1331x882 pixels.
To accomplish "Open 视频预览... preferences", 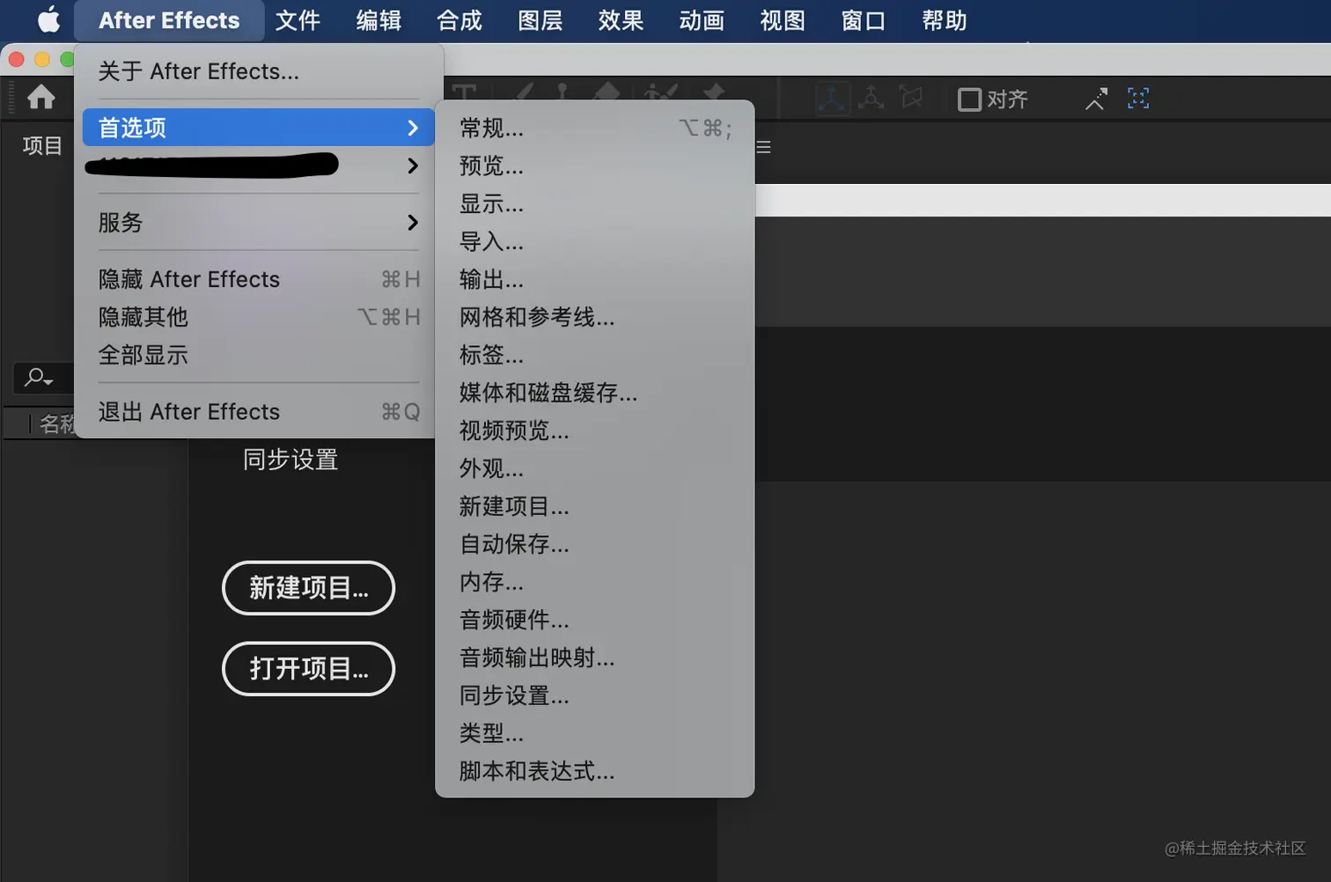I will pyautogui.click(x=595, y=431).
